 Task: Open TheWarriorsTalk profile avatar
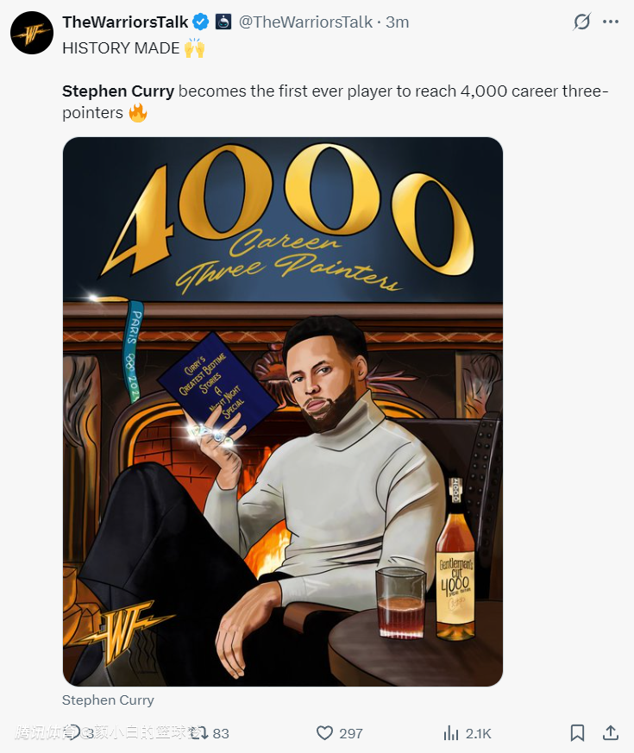32,34
